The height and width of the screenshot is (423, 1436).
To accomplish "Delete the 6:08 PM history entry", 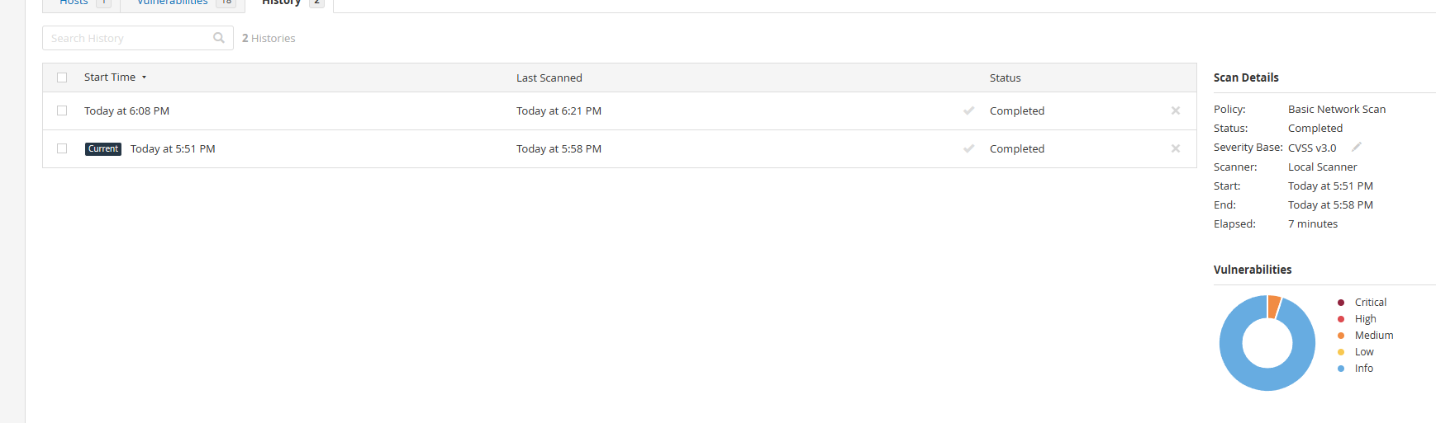I will click(1176, 110).
